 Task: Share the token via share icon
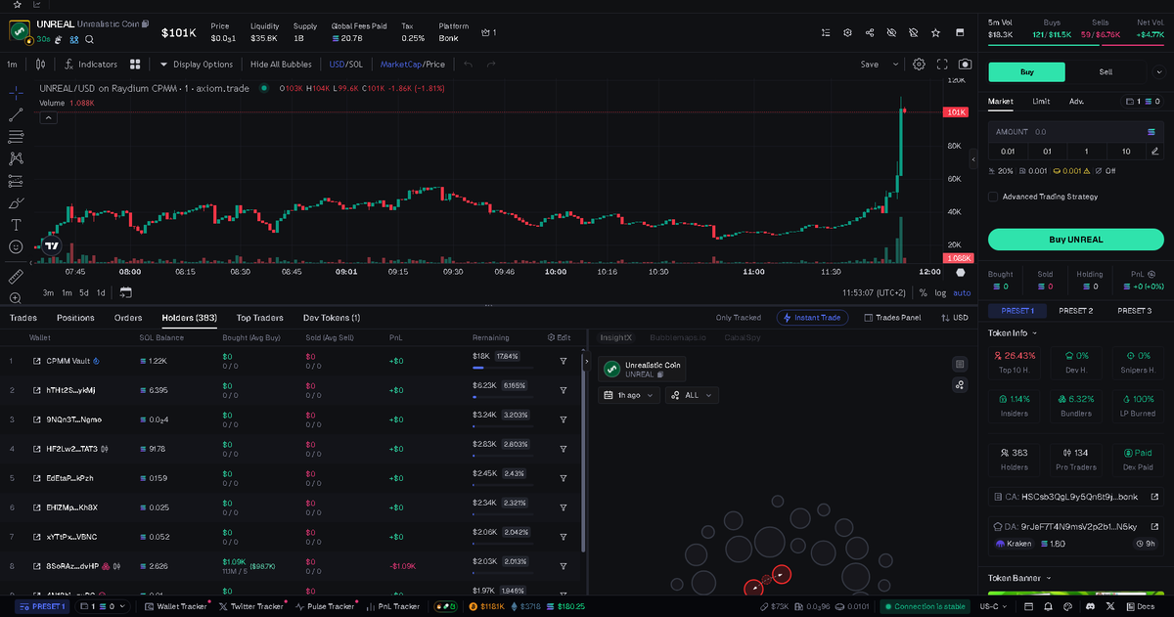coord(870,32)
